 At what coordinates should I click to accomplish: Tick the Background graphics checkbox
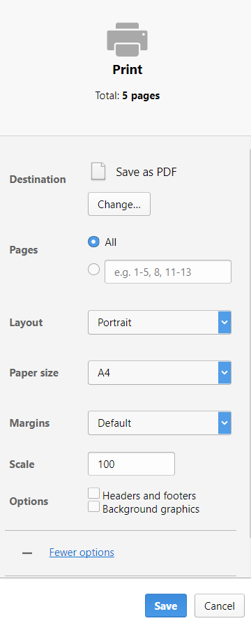click(94, 506)
